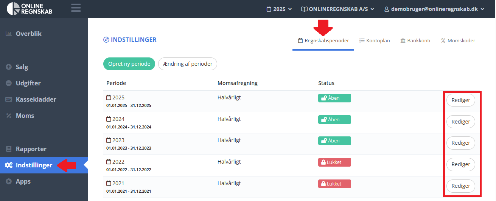Screen dimensions: 496x201
Task: Click the Lukket status badge for 2022
Action: [334, 162]
